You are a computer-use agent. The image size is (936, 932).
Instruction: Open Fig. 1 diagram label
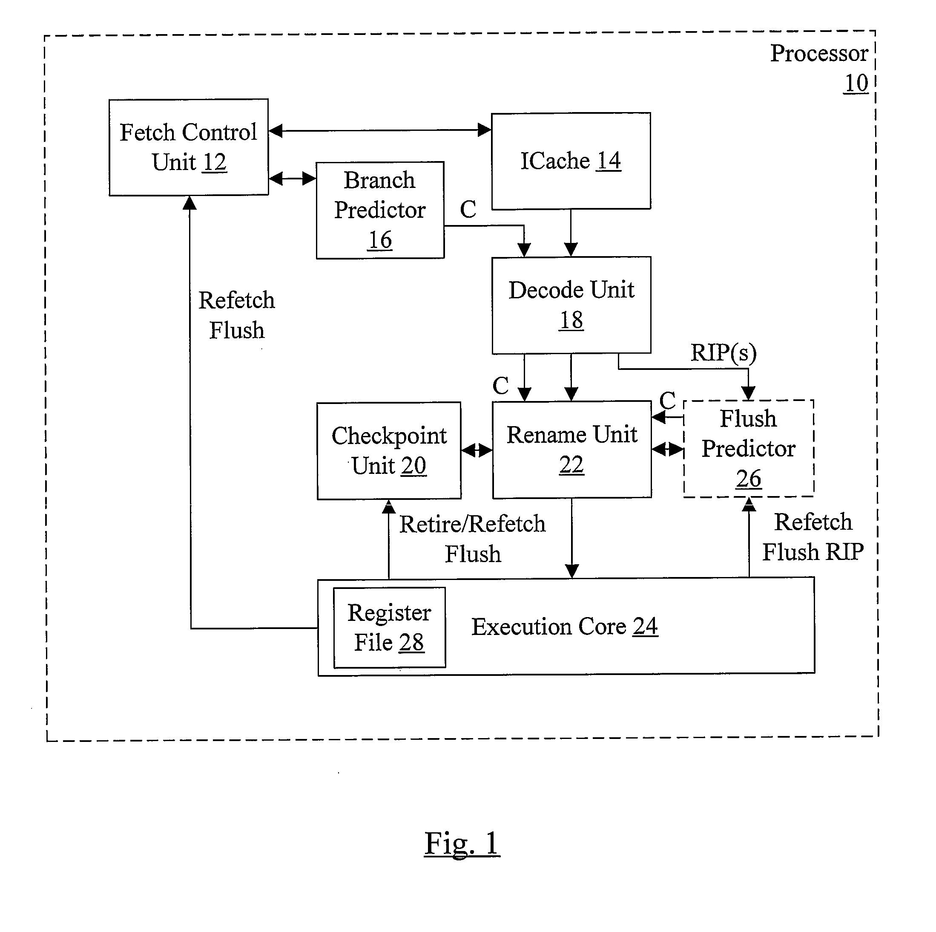pos(468,831)
